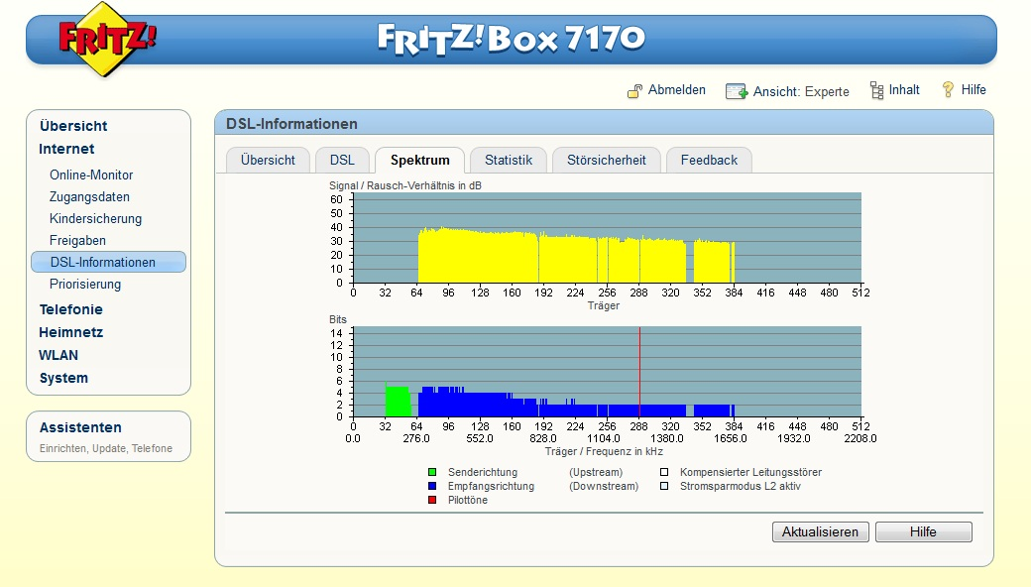Click the Hilfe button beside Aktualisieren
This screenshot has width=1031, height=587.
(x=923, y=531)
